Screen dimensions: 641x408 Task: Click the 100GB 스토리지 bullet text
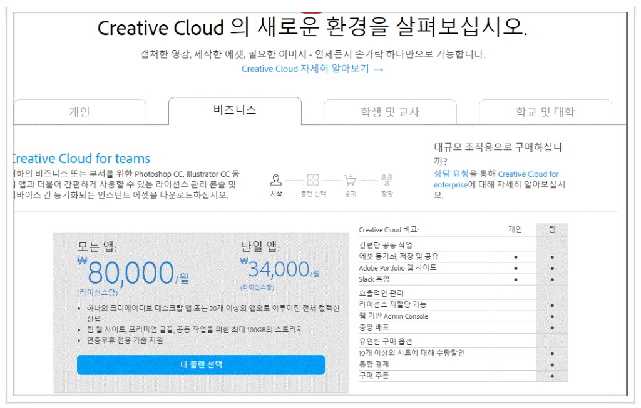pos(195,329)
